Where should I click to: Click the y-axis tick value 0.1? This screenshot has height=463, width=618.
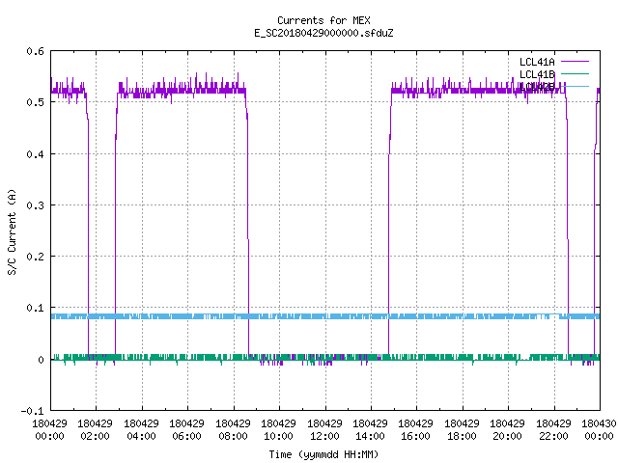35,308
